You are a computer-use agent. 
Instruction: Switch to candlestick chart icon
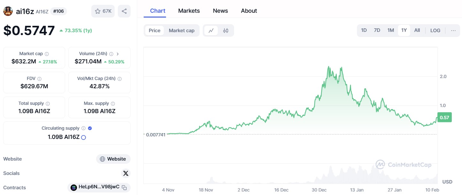226,31
